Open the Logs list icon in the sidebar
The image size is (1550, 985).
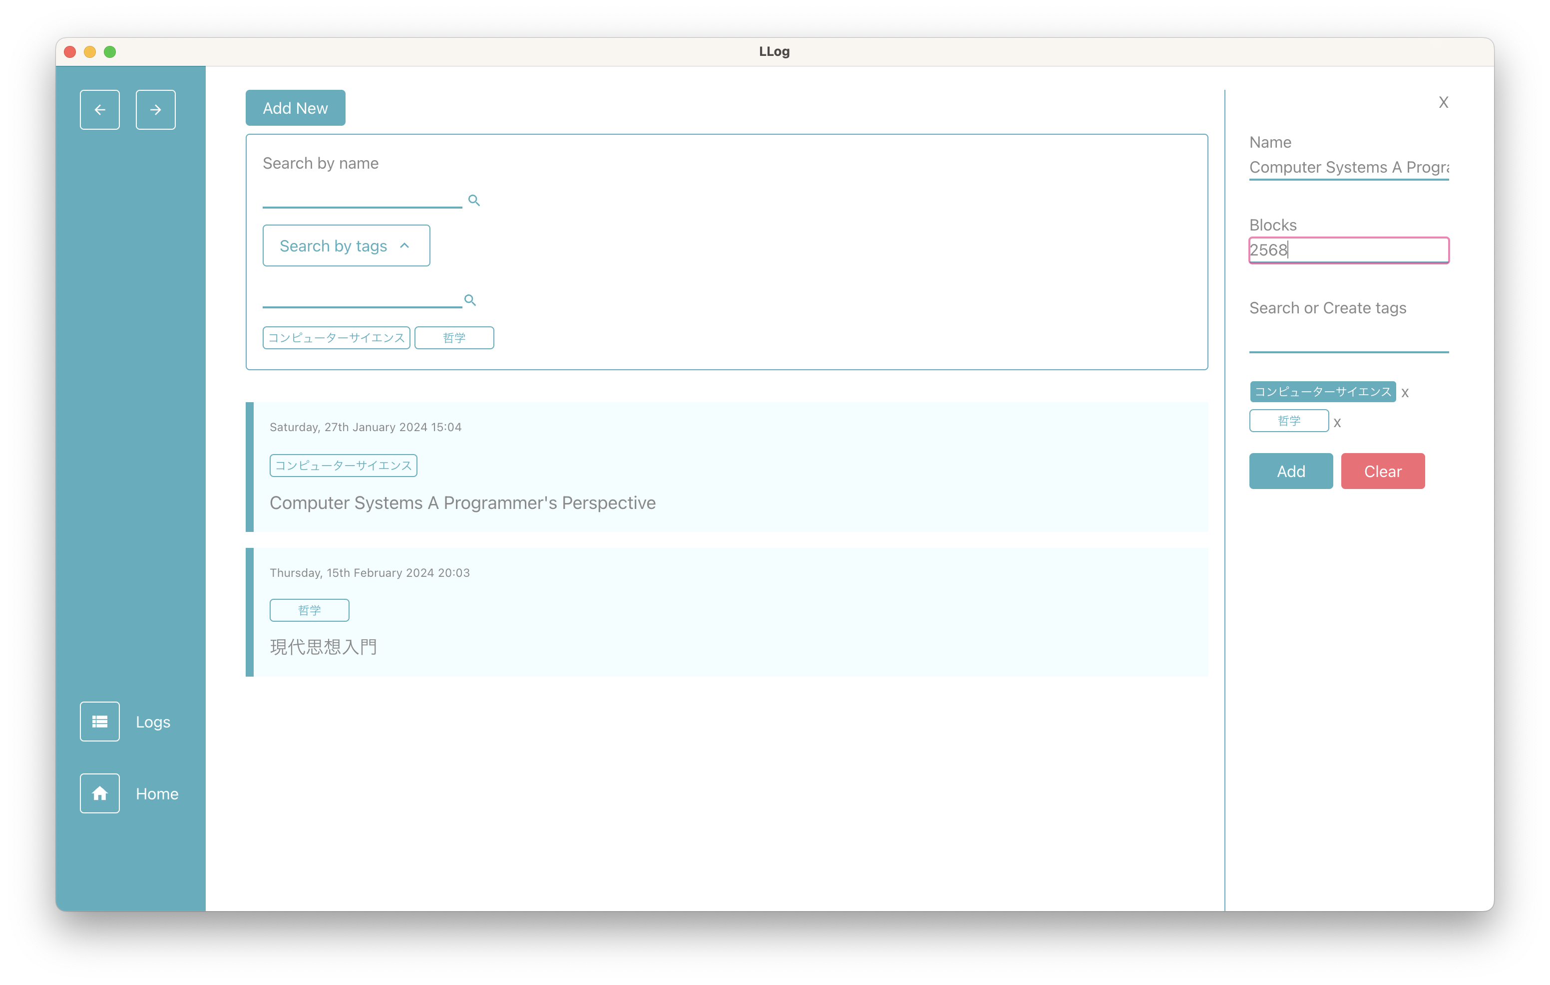pos(100,721)
